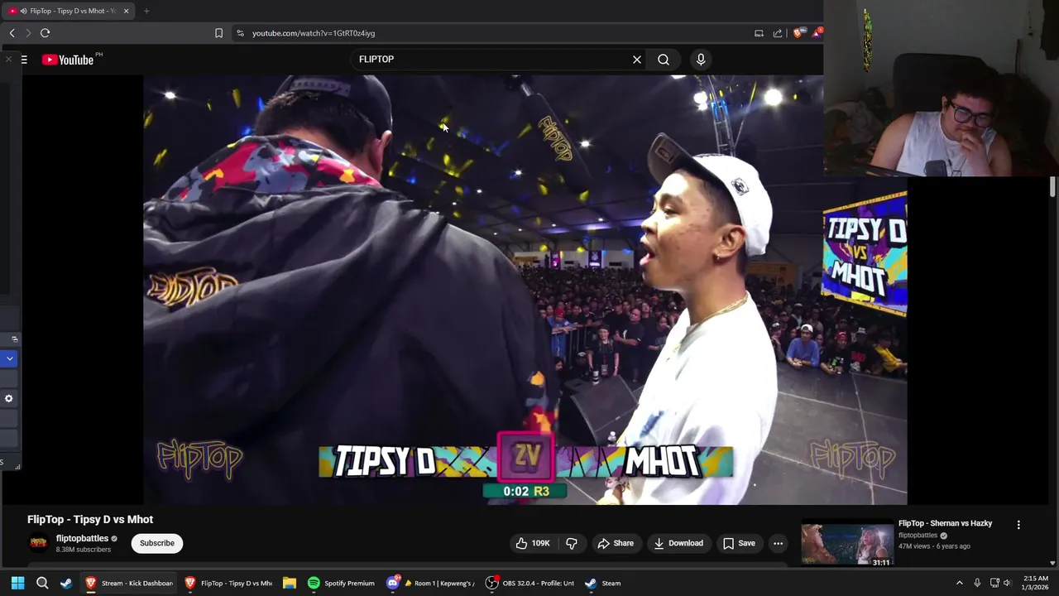Image resolution: width=1059 pixels, height=596 pixels.
Task: Switch to Stream - Kick Dashboard window
Action: click(129, 583)
